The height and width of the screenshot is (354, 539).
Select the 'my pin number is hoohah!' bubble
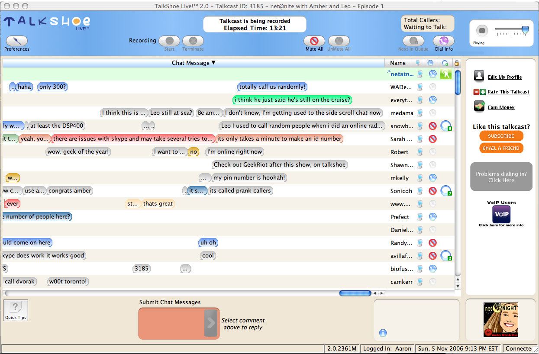coord(249,177)
